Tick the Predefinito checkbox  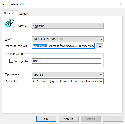pyautogui.click(x=11, y=61)
